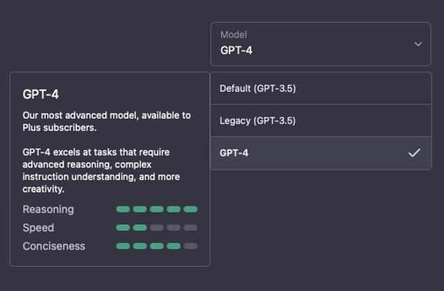Click the last gray Speed rating pill
The image size is (444, 291).
(x=190, y=228)
